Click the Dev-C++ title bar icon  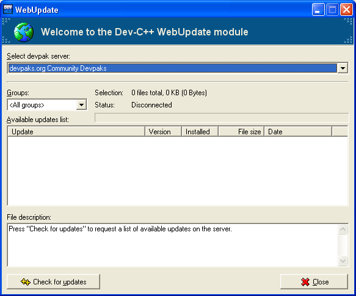pos(8,10)
